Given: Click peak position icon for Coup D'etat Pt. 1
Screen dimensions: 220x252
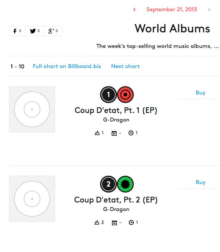Looking at the screenshot, I should point(97,133).
